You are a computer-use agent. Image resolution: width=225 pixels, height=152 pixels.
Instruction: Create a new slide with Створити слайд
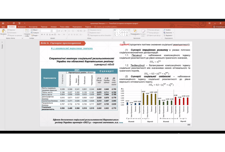27,33
